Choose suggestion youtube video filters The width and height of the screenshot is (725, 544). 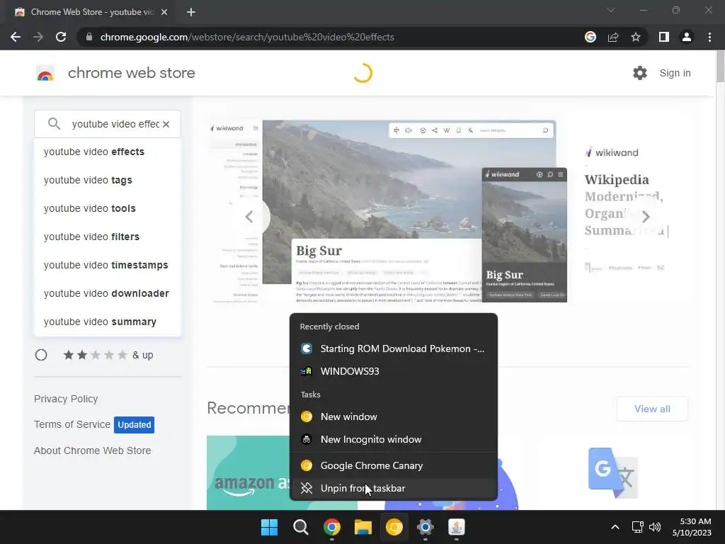108,237
